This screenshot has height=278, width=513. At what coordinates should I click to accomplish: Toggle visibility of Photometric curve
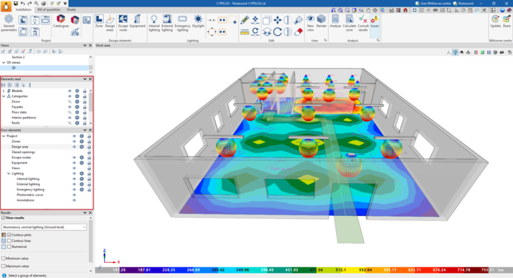click(74, 195)
